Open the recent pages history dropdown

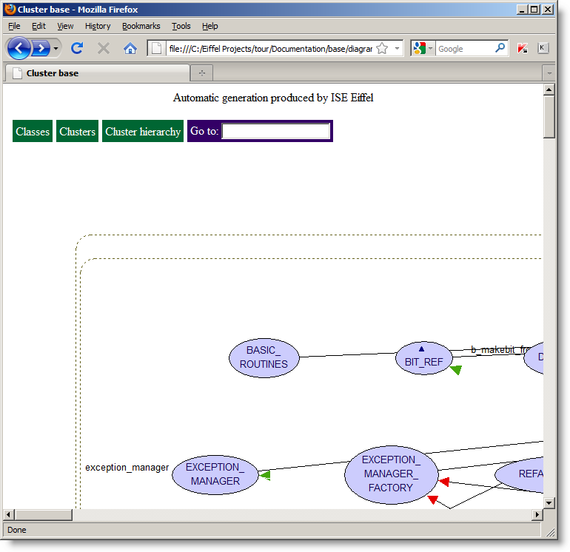56,48
